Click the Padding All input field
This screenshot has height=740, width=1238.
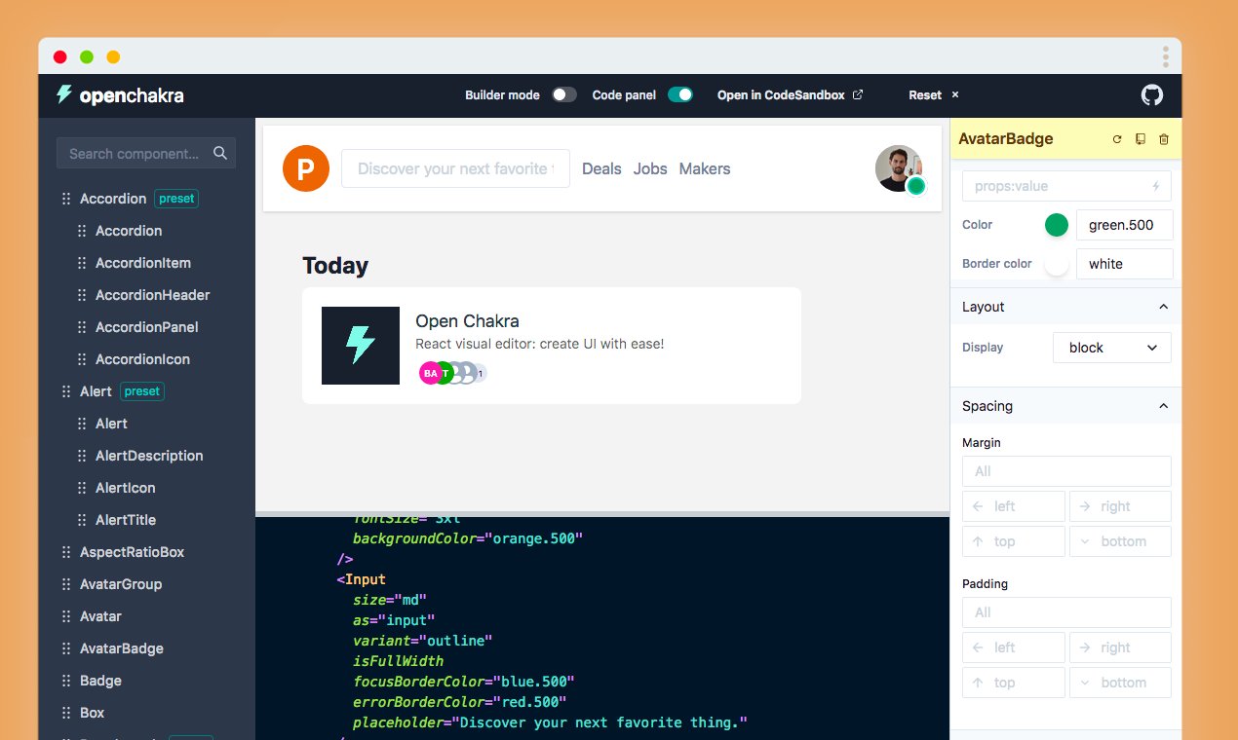coord(1066,612)
